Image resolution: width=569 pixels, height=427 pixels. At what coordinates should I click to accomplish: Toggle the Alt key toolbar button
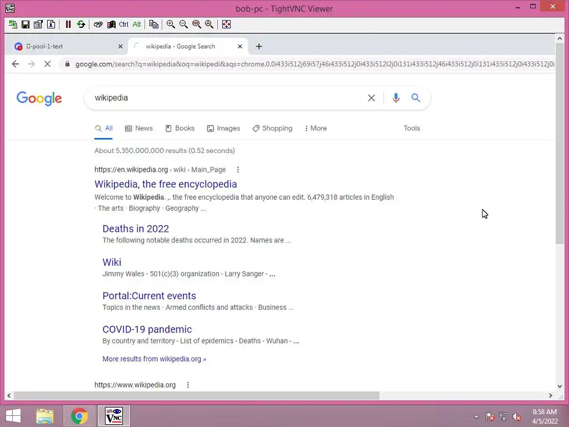pyautogui.click(x=137, y=24)
